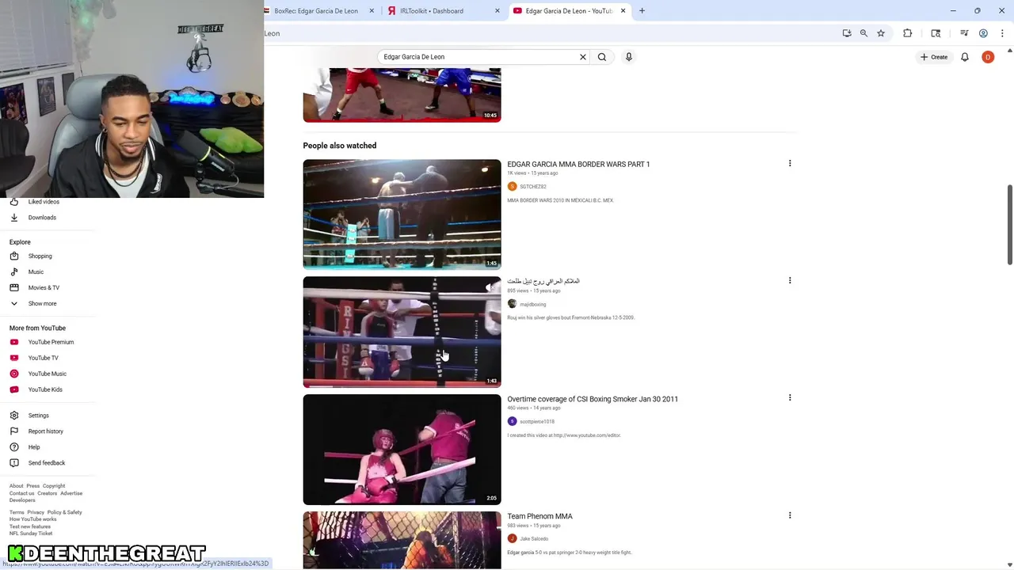Bookmark this page with the star icon

[x=881, y=33]
